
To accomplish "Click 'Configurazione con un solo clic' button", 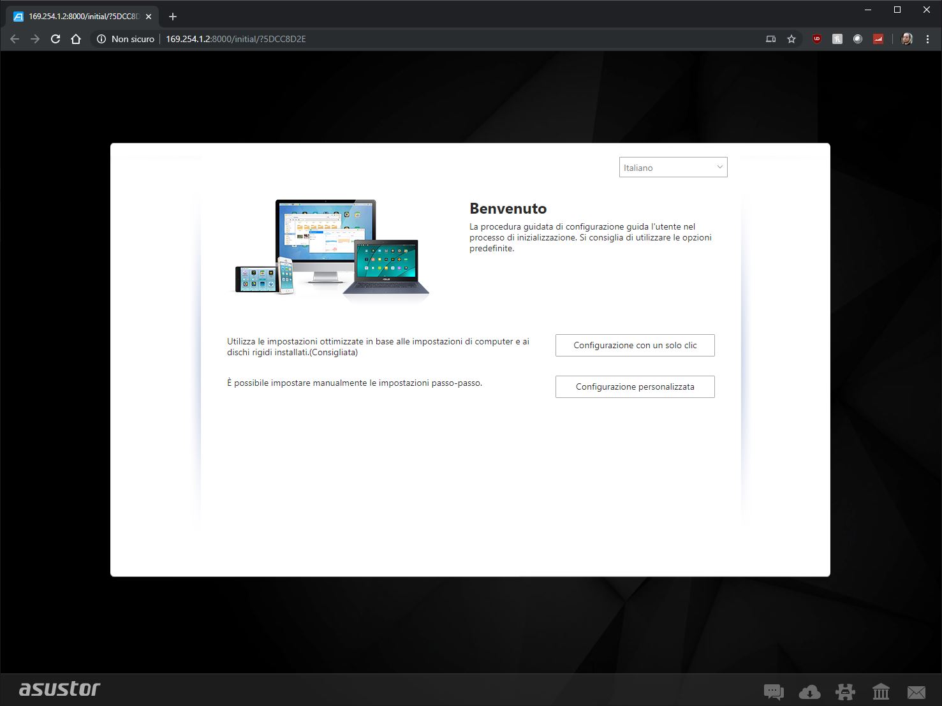I will click(635, 345).
